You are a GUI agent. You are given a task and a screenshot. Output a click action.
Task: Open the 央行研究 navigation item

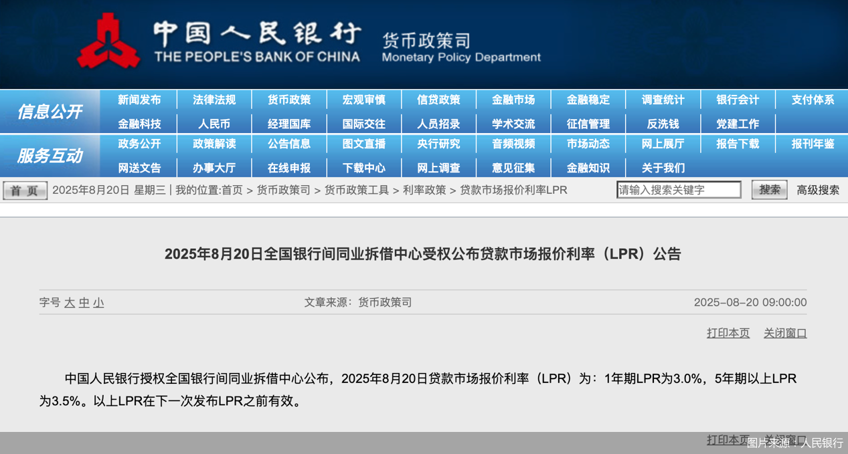438,144
